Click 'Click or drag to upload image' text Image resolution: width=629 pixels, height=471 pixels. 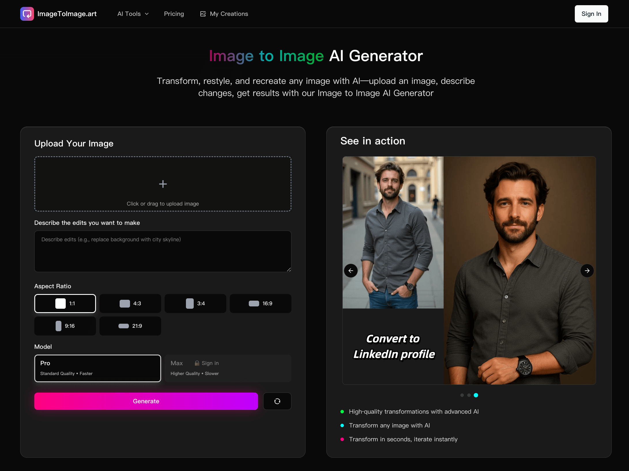tap(163, 204)
